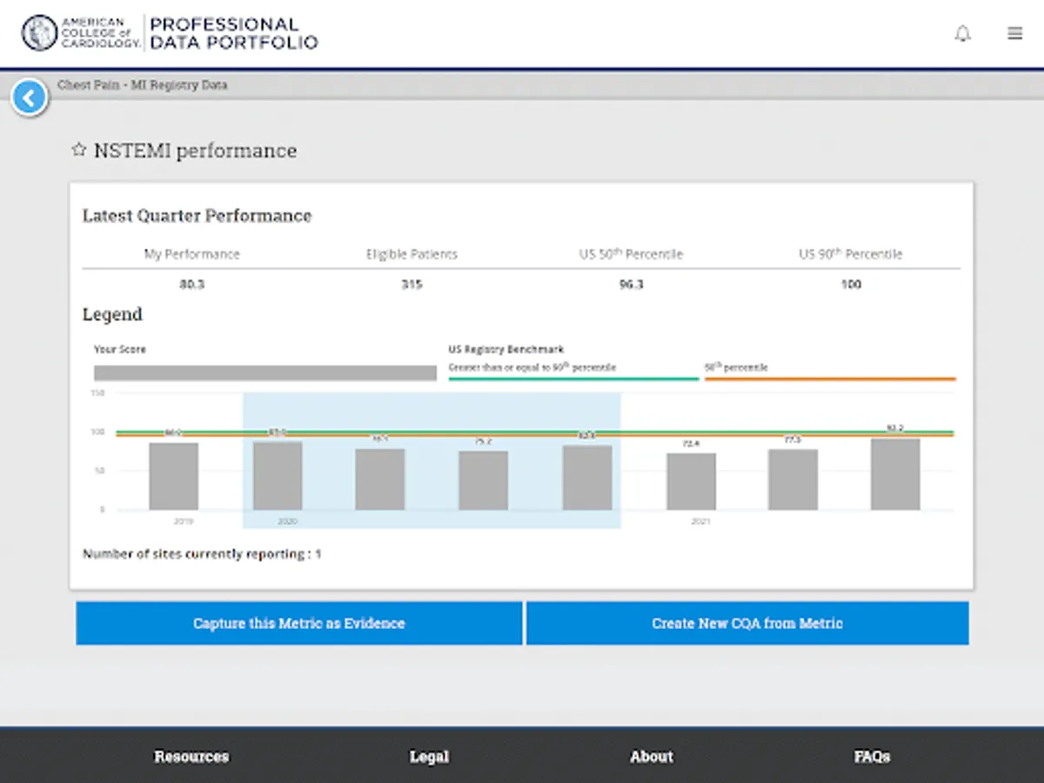Click the US Registry Benchmark label

(x=506, y=349)
